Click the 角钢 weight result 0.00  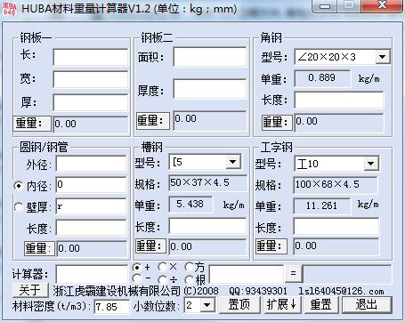339,123
